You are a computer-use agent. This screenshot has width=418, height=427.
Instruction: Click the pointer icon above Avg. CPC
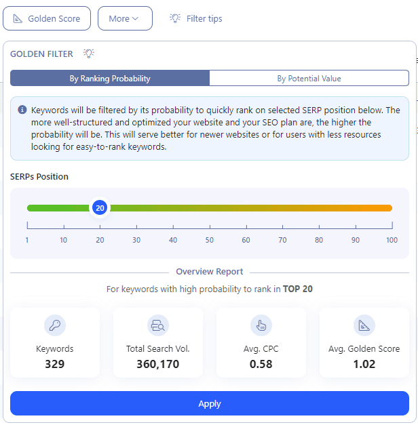coord(261,325)
